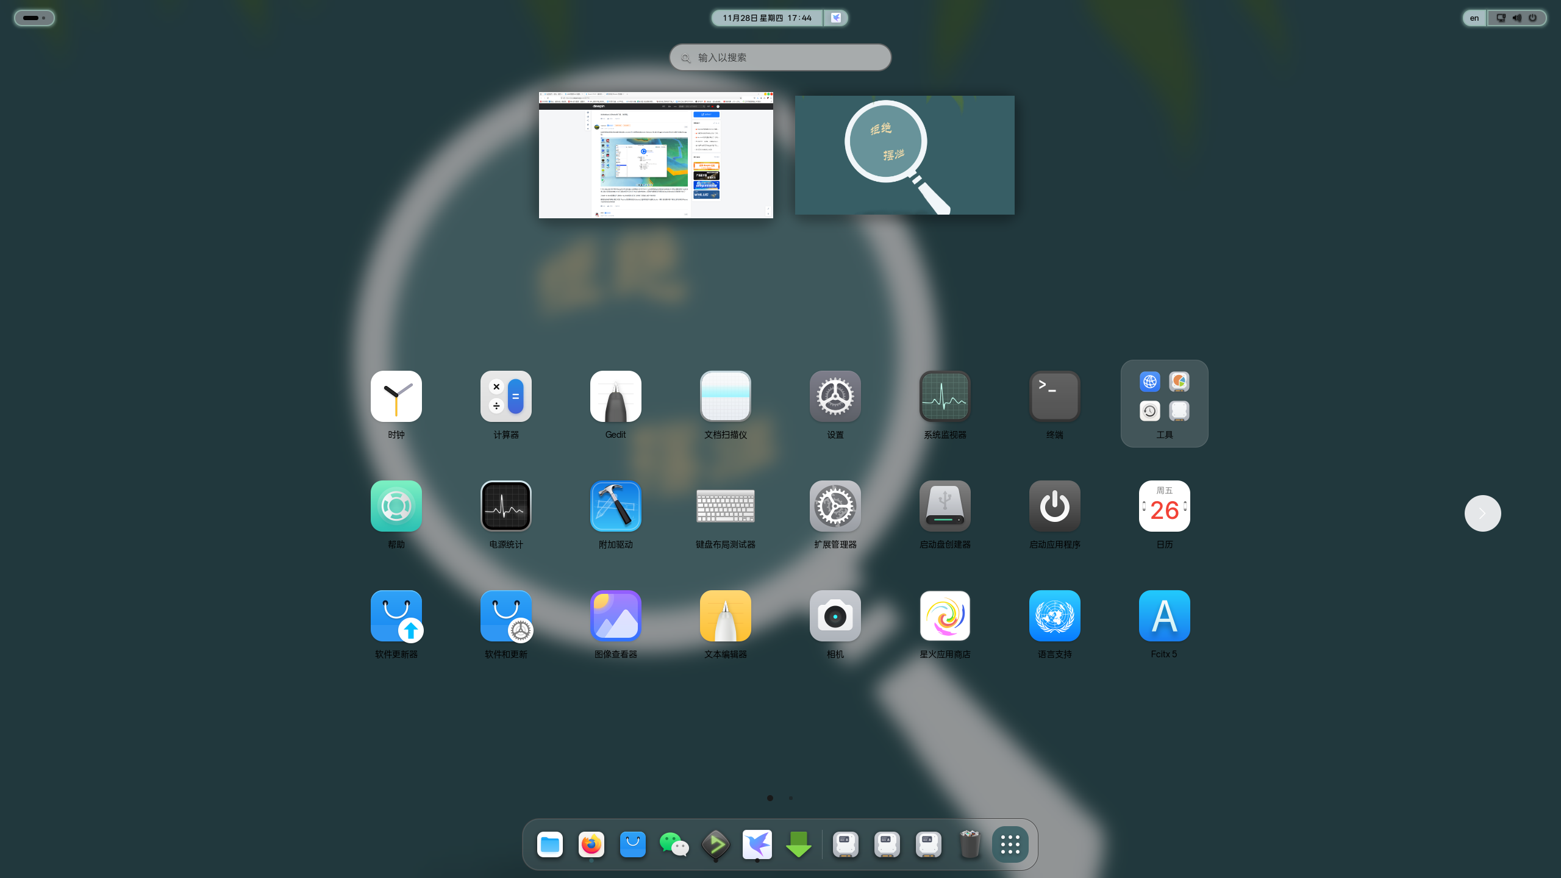Switch to second app grid page dot
The image size is (1561, 878).
click(x=791, y=798)
